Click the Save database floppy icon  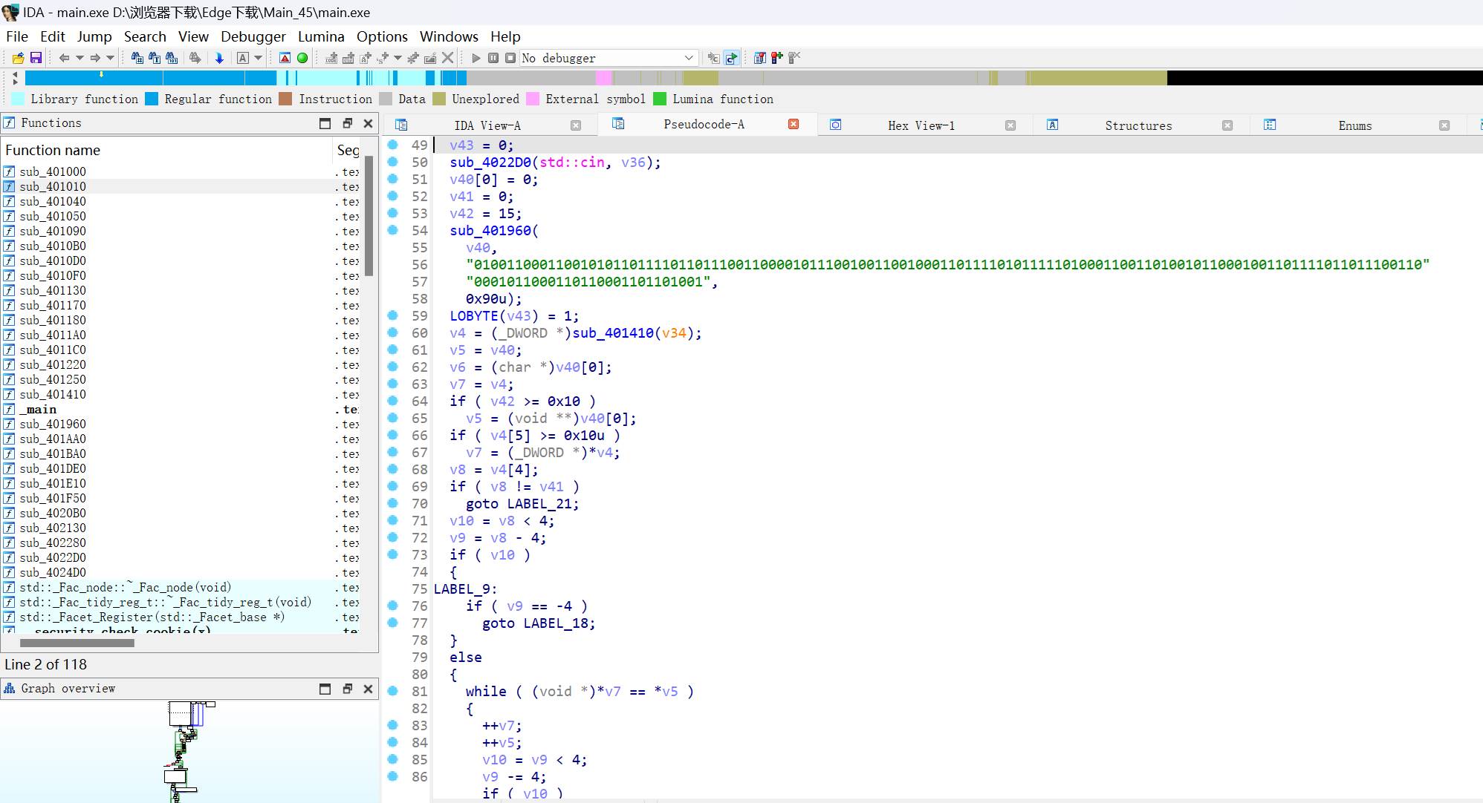click(x=35, y=58)
